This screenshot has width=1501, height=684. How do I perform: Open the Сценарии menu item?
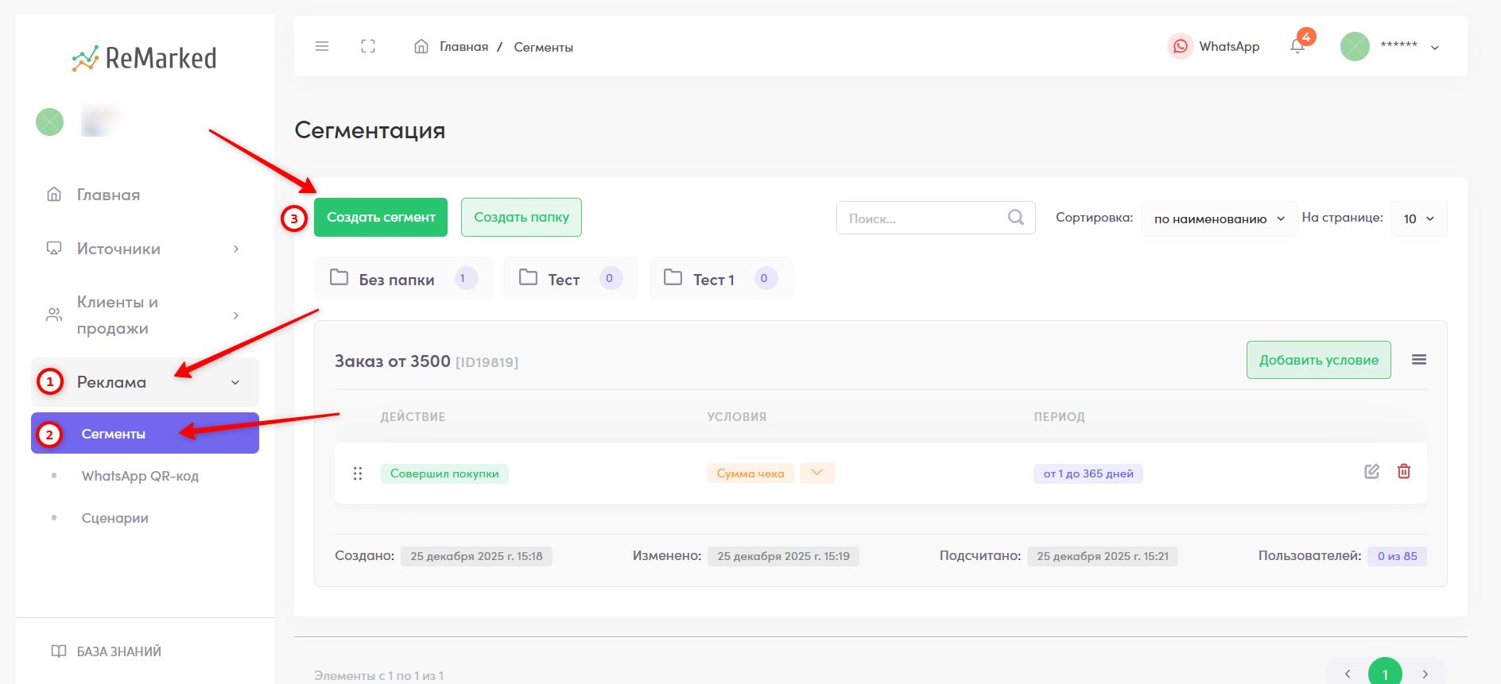[114, 518]
